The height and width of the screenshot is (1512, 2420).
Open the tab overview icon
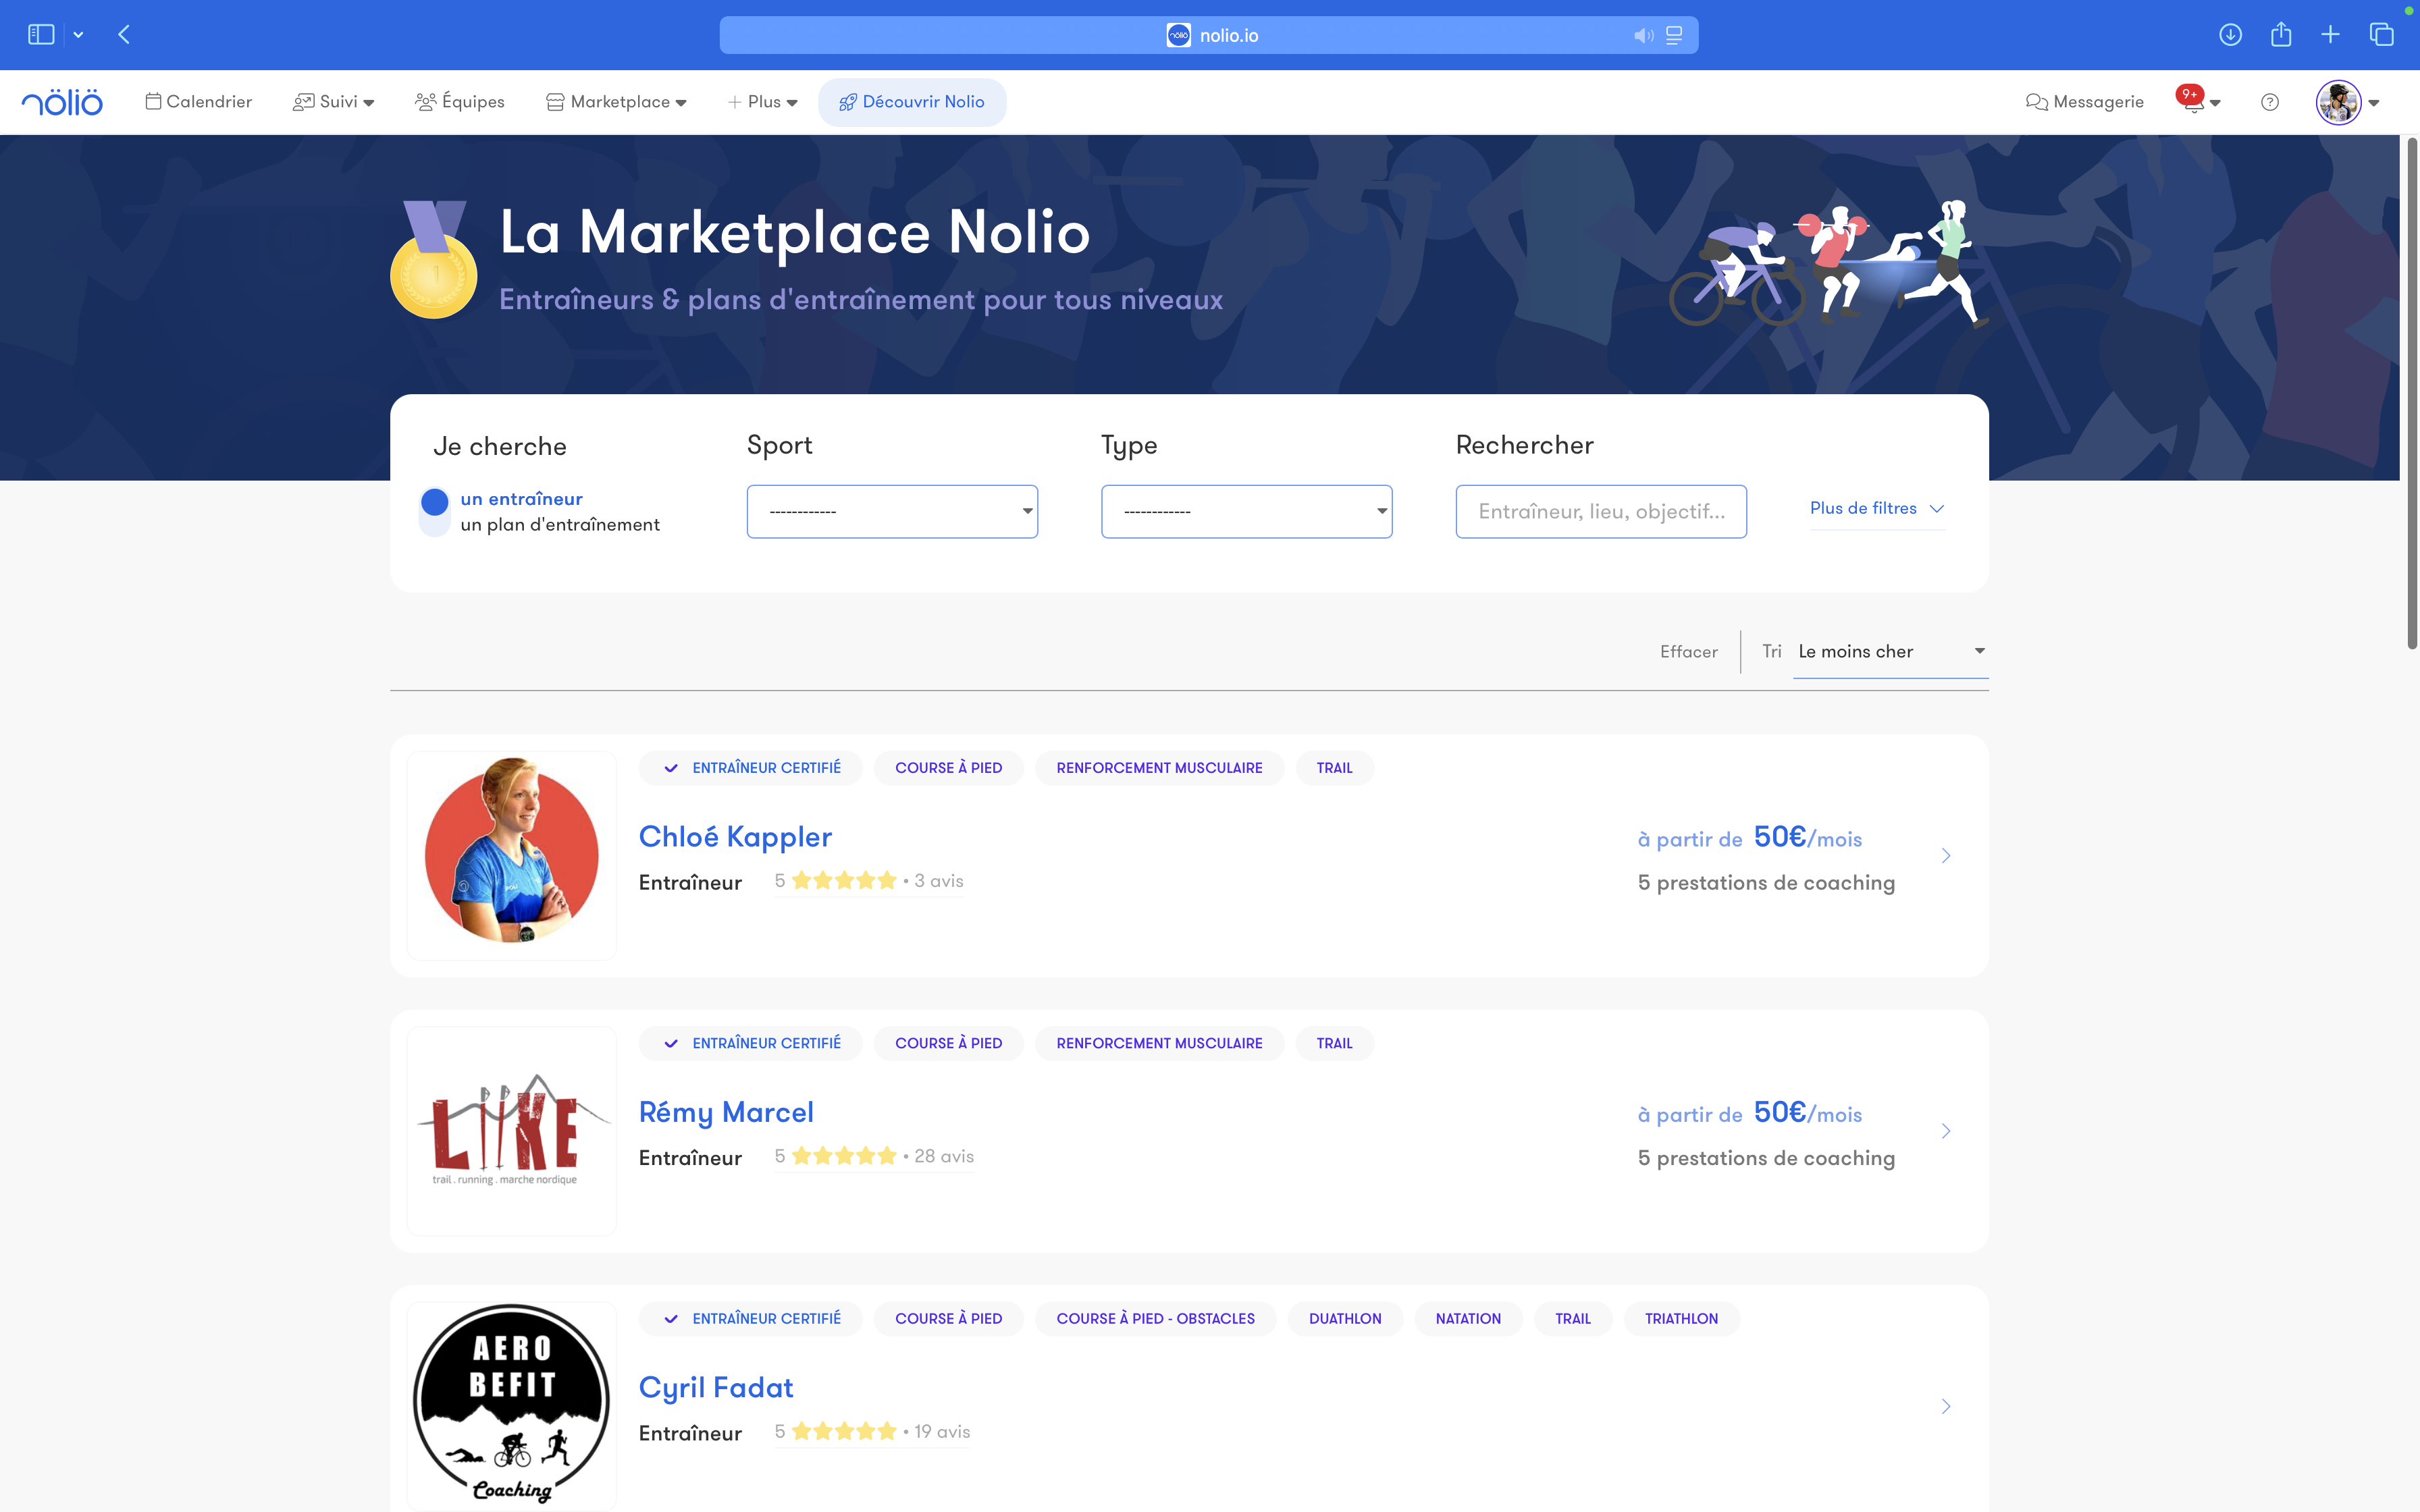pos(2381,35)
